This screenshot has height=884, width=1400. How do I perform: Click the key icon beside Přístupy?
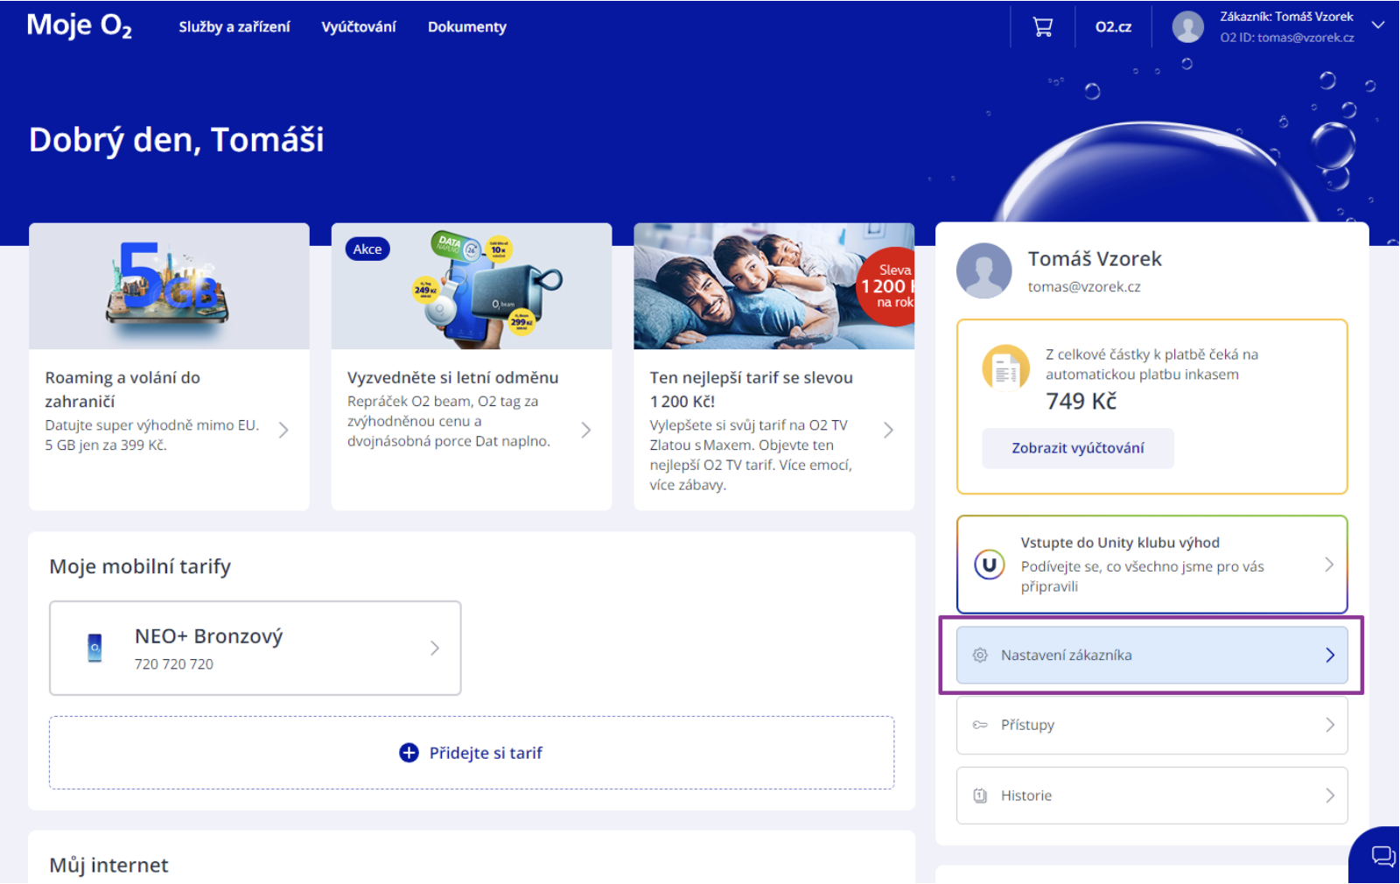click(x=980, y=725)
